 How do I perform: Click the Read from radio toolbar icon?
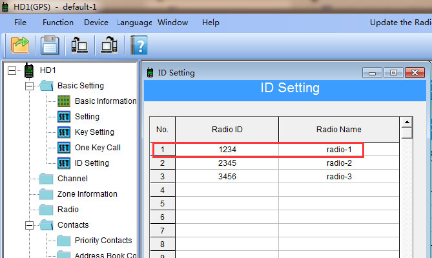coord(79,45)
